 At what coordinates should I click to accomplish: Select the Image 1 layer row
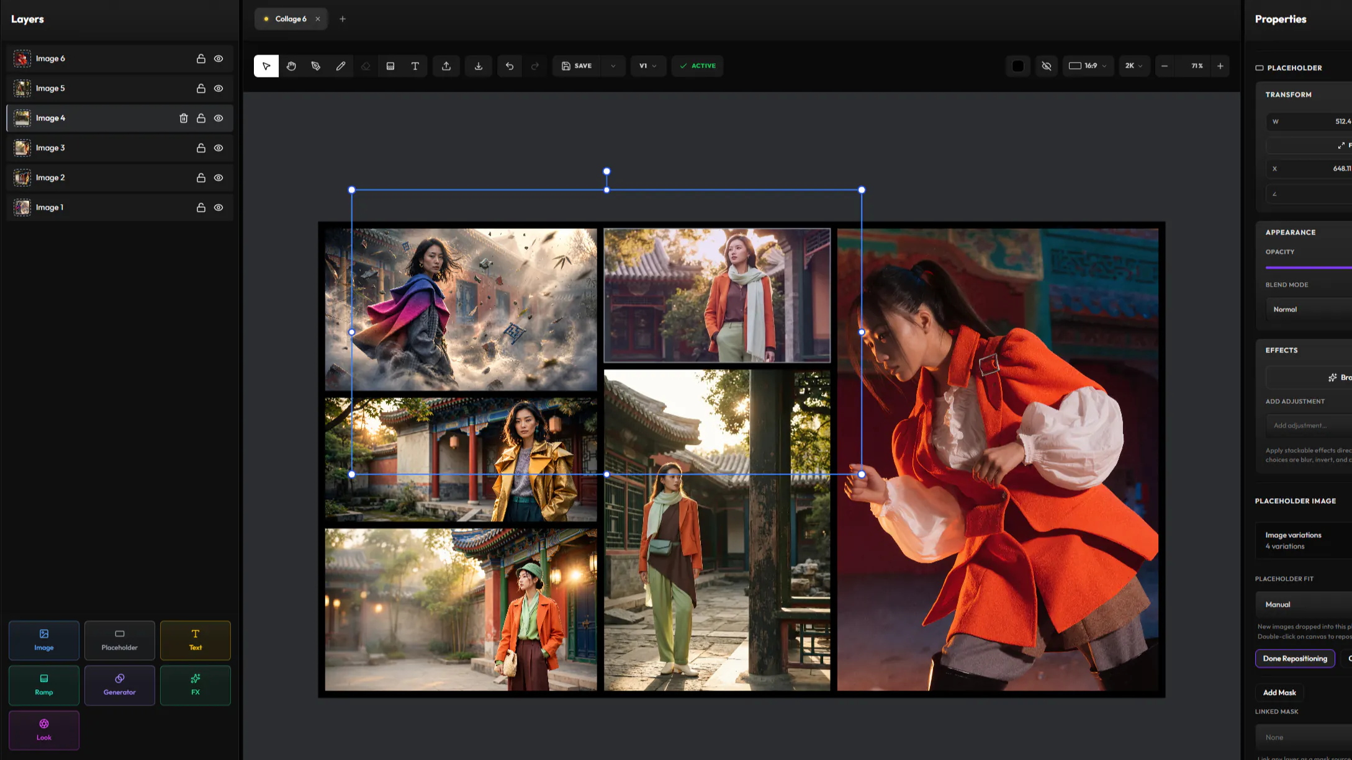coord(120,207)
